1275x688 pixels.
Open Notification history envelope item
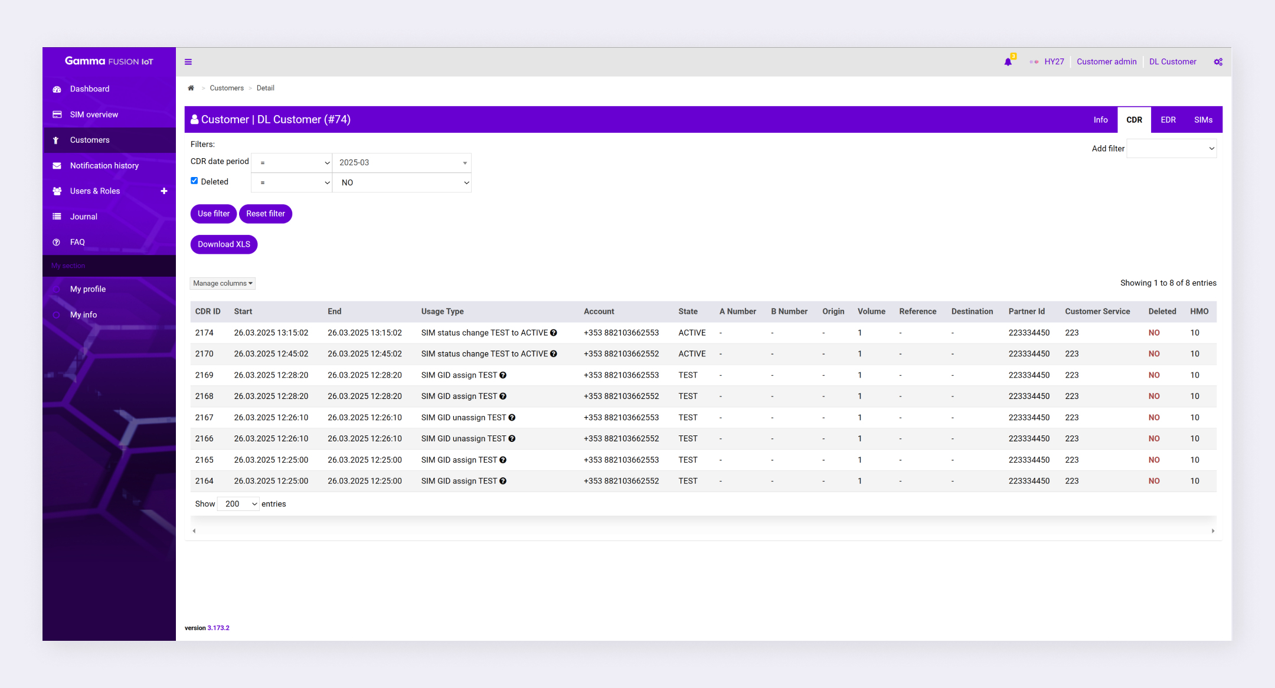[x=57, y=166]
